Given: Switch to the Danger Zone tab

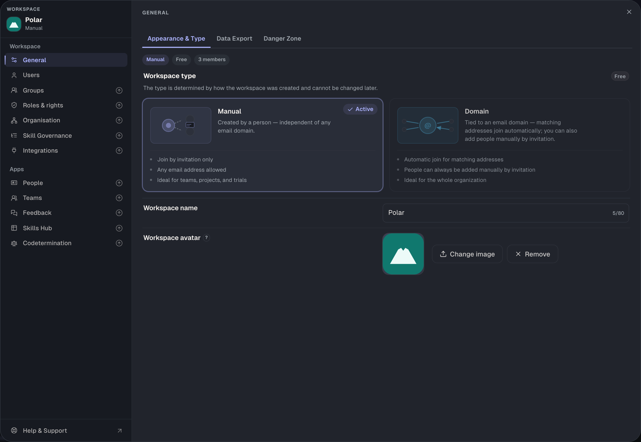Looking at the screenshot, I should 282,39.
